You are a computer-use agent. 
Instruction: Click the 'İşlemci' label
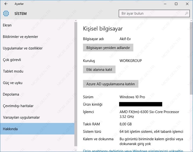88,112
